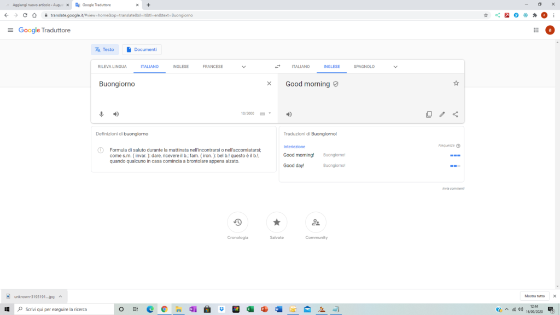The width and height of the screenshot is (560, 315).
Task: Suggest an edit with the pencil icon
Action: [x=442, y=114]
